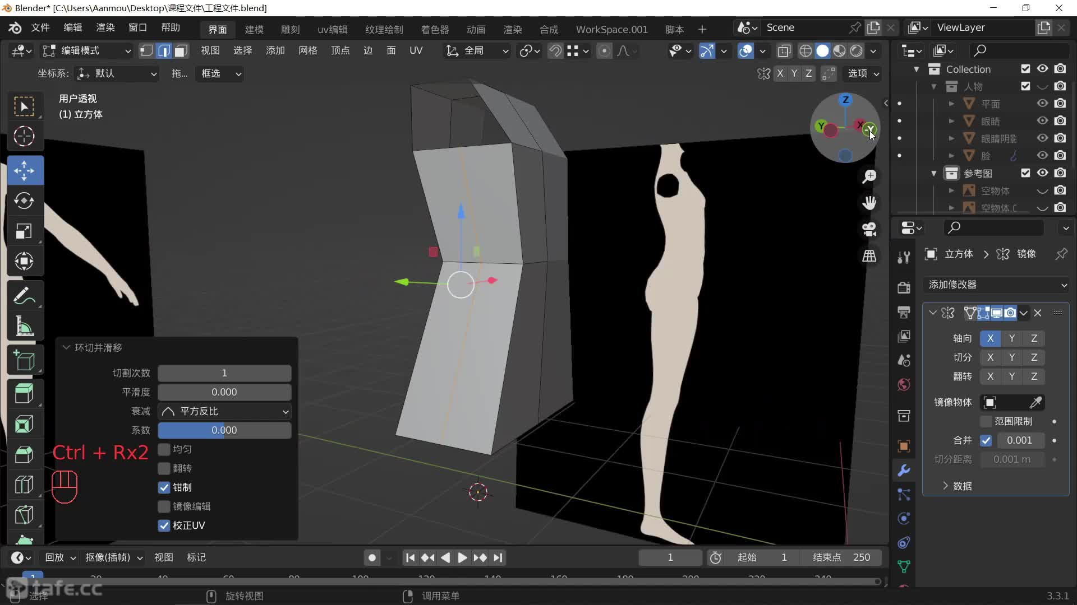Image resolution: width=1077 pixels, height=605 pixels.
Task: Switch to face select mode
Action: (181, 51)
